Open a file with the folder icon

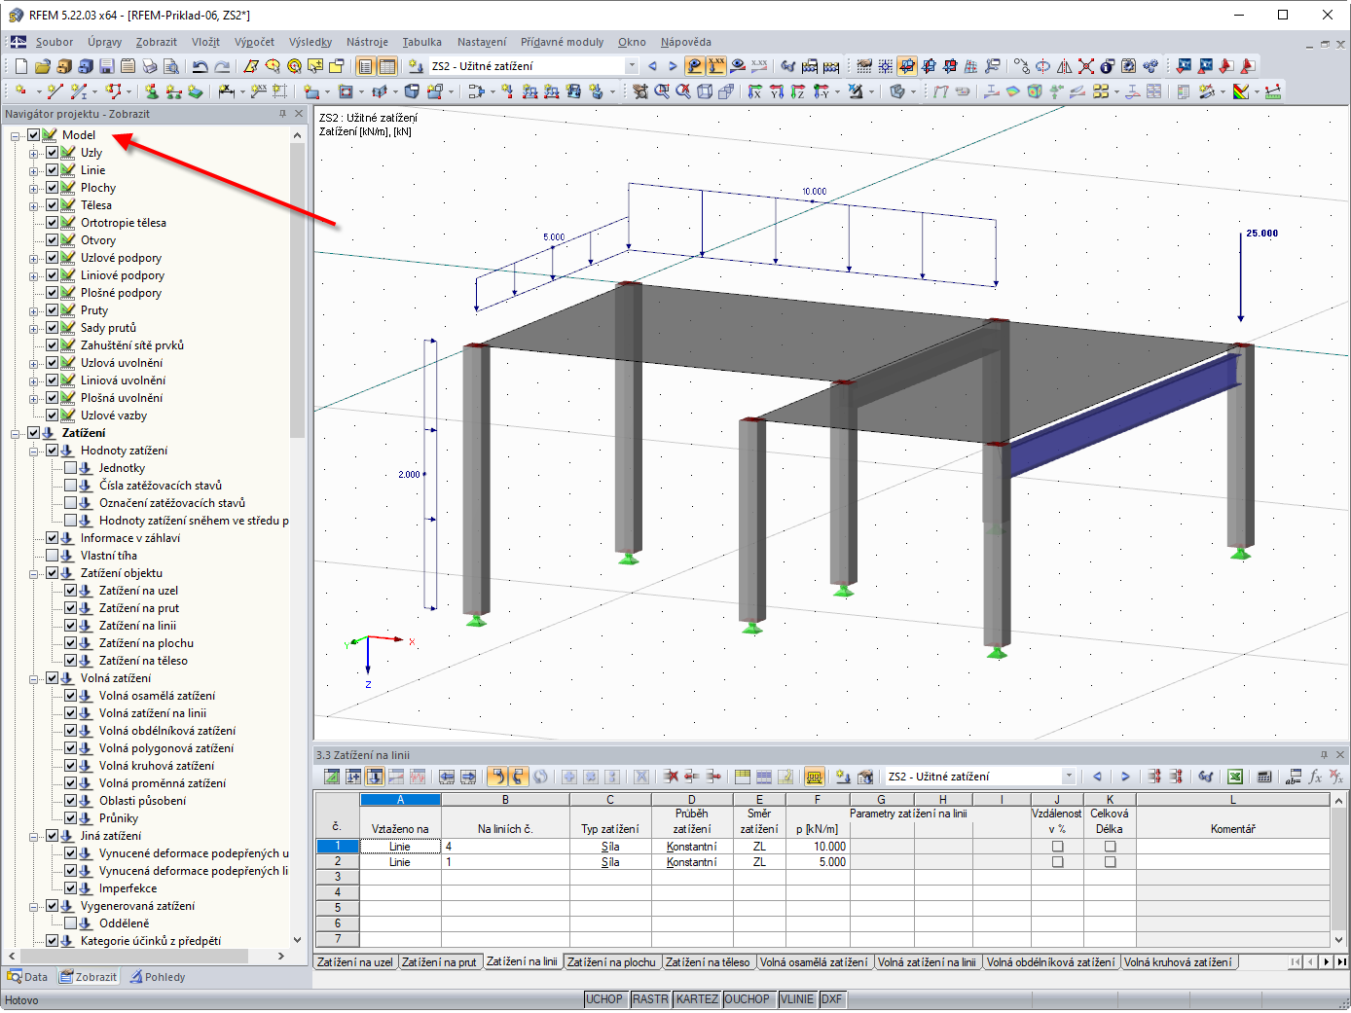(42, 66)
